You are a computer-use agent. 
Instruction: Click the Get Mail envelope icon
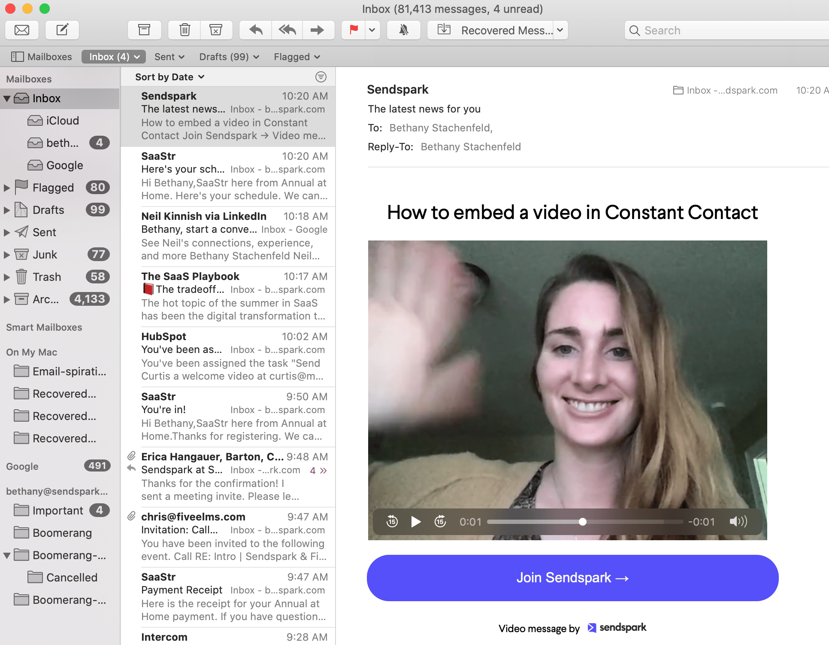coord(22,30)
